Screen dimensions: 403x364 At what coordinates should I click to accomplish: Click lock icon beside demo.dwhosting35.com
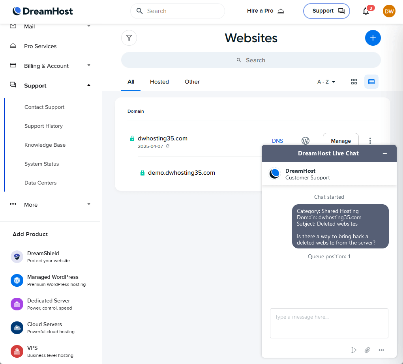(142, 173)
